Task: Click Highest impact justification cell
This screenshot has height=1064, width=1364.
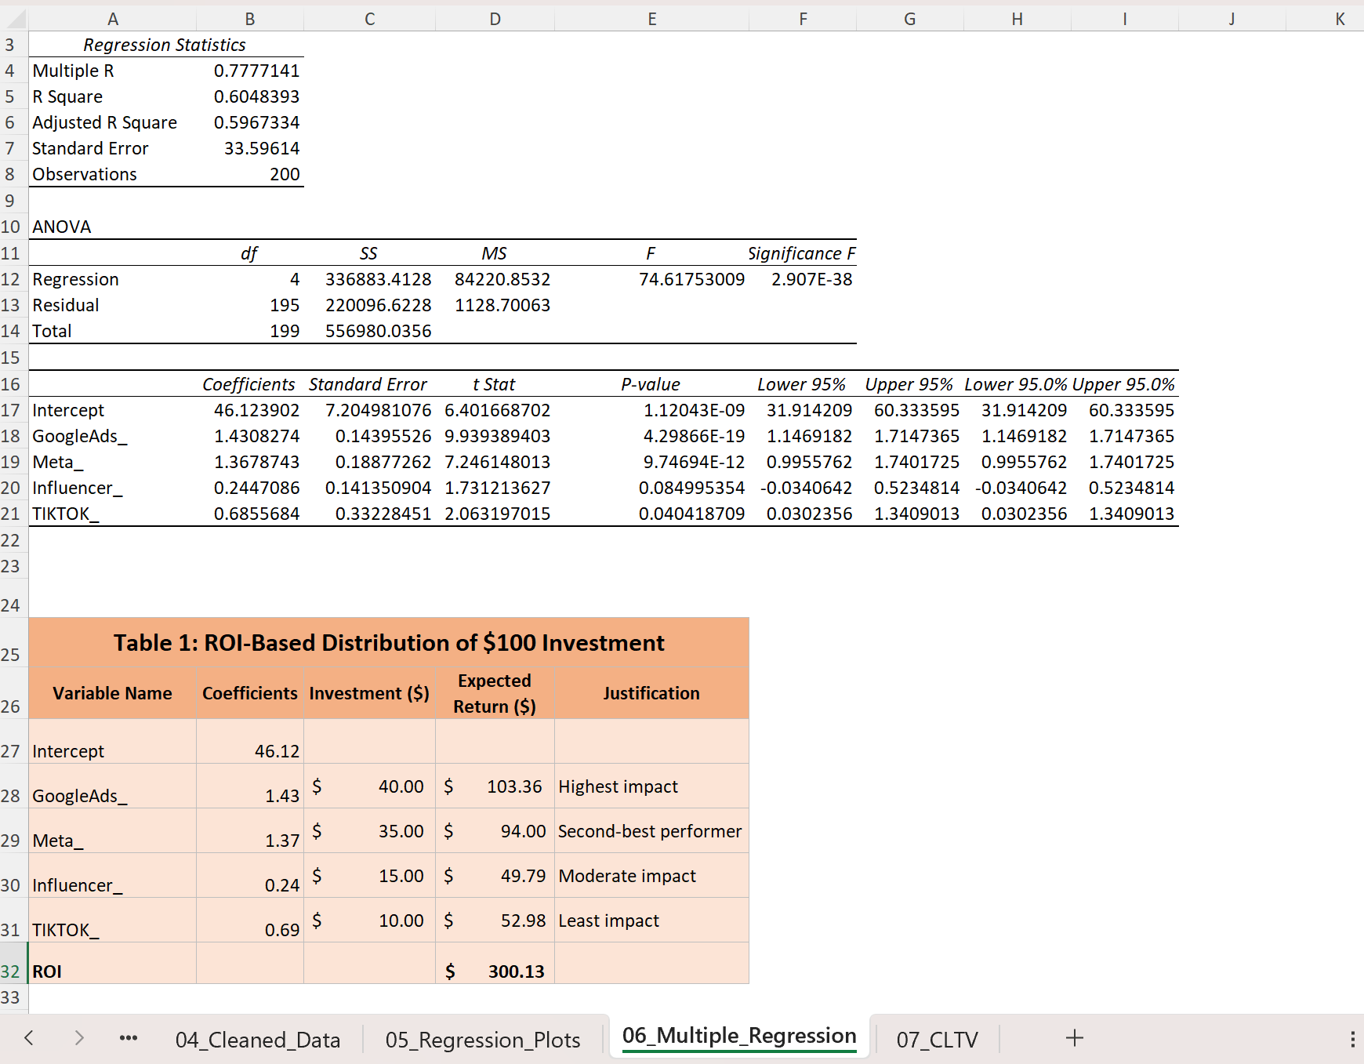Action: pyautogui.click(x=652, y=786)
